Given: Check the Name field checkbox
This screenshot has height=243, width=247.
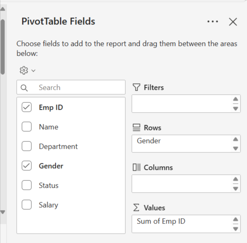Looking at the screenshot, I should (x=26, y=127).
